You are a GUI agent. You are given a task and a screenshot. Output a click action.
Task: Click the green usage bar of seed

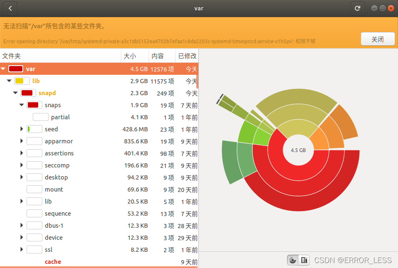click(34, 129)
